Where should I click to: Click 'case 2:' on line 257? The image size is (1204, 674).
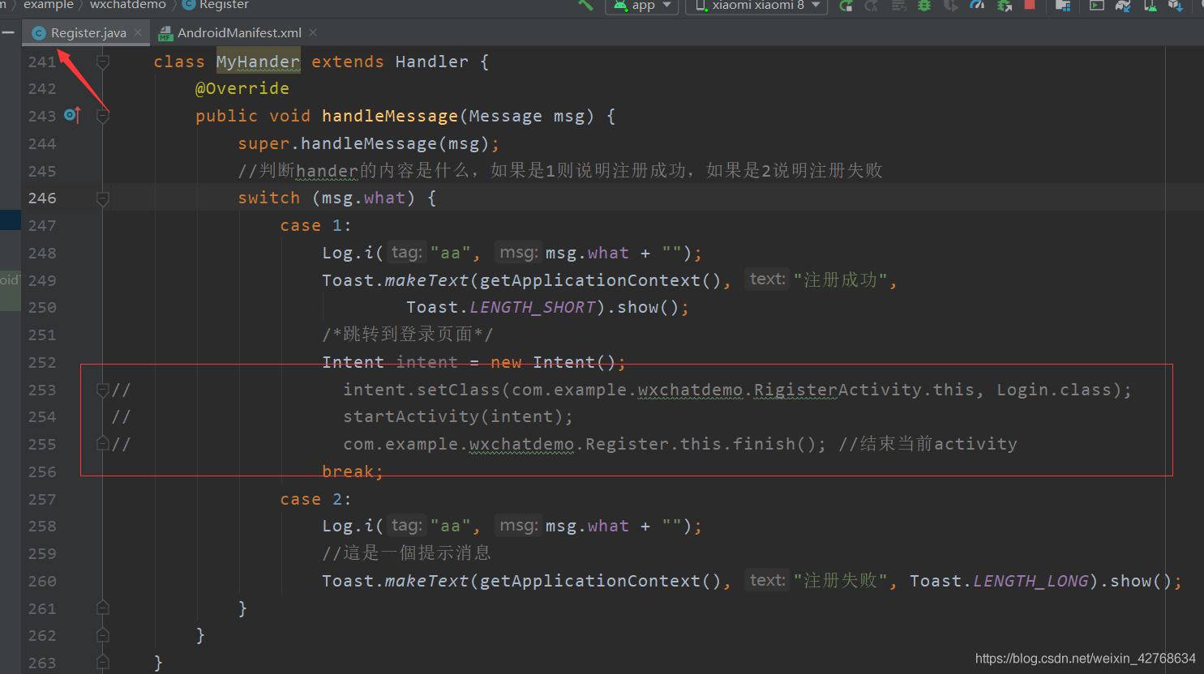point(315,499)
